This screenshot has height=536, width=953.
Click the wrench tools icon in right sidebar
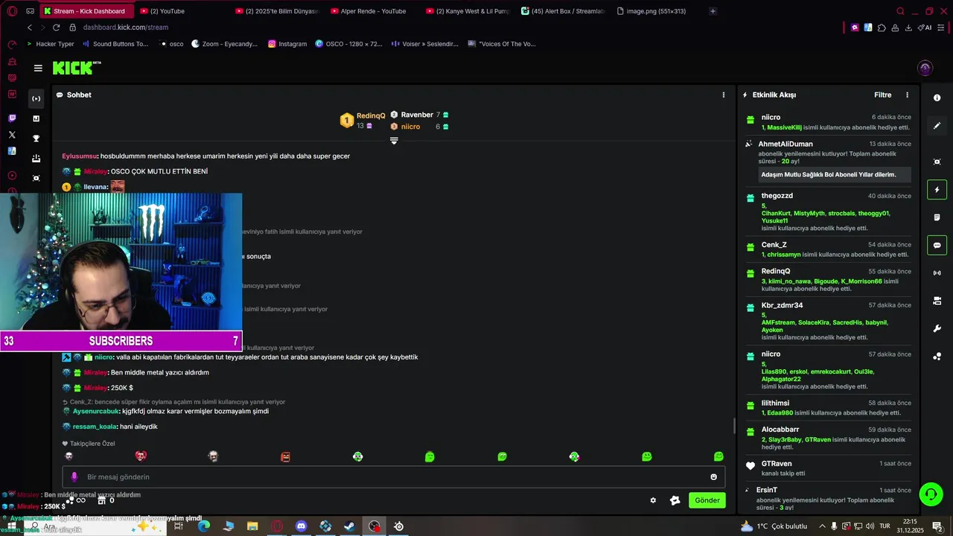pos(937,328)
